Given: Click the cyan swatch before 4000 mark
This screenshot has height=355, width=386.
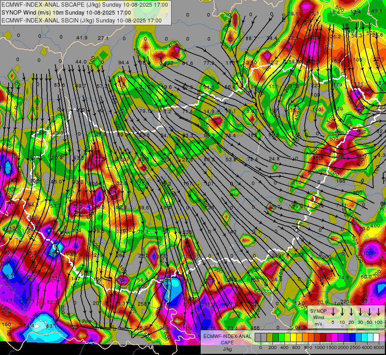Looking at the screenshot, I should coord(364,337).
